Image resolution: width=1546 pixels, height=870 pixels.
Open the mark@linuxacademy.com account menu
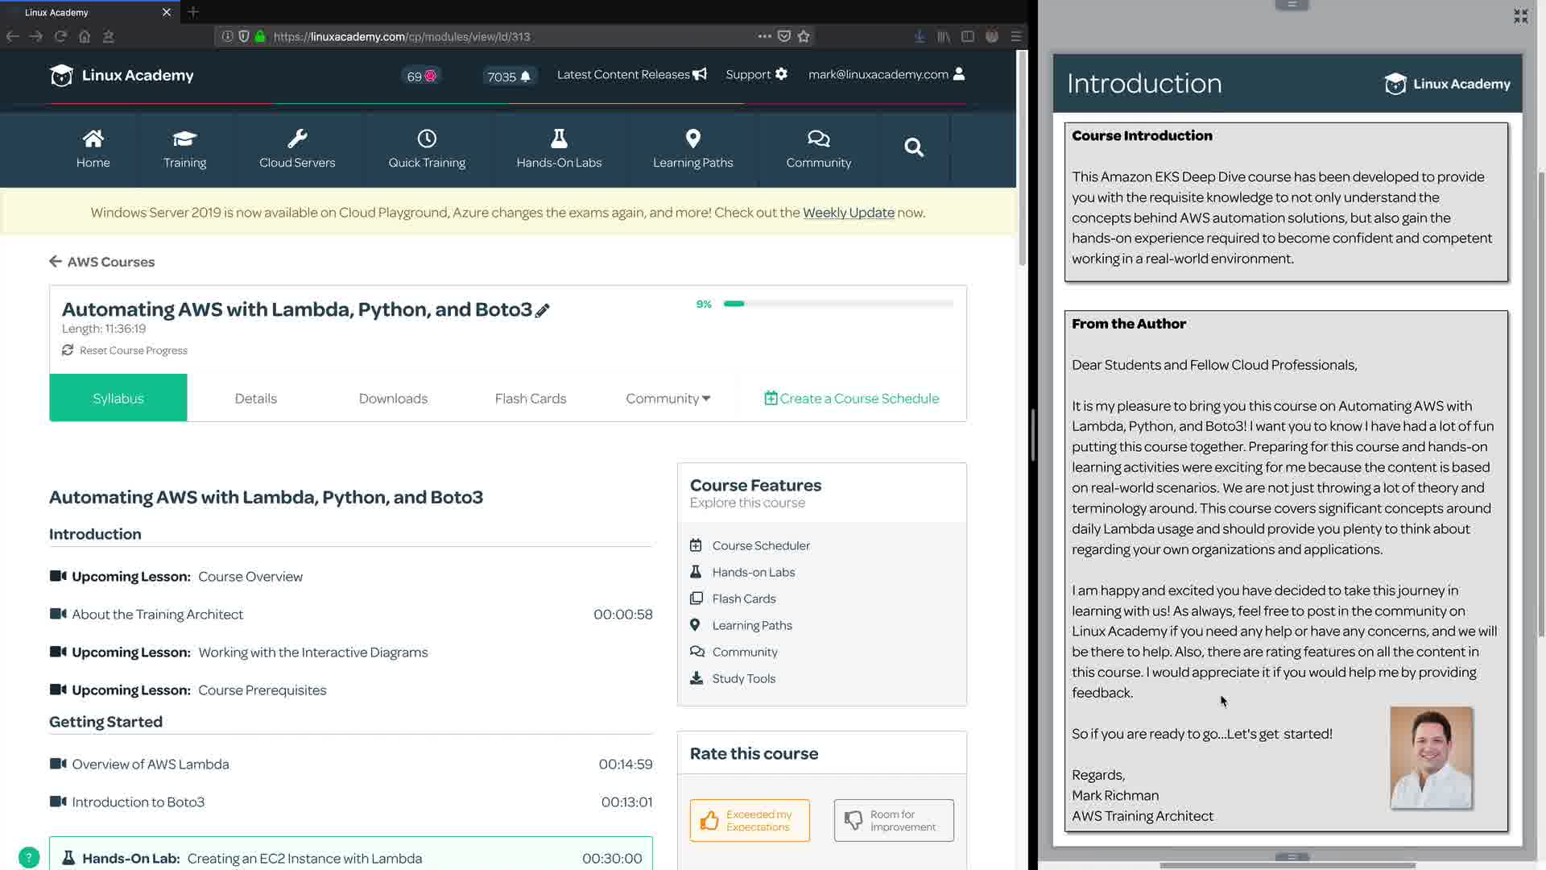pyautogui.click(x=886, y=74)
